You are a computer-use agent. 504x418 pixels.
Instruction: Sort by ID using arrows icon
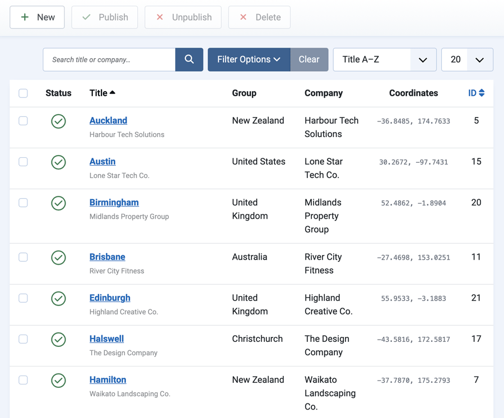(482, 93)
